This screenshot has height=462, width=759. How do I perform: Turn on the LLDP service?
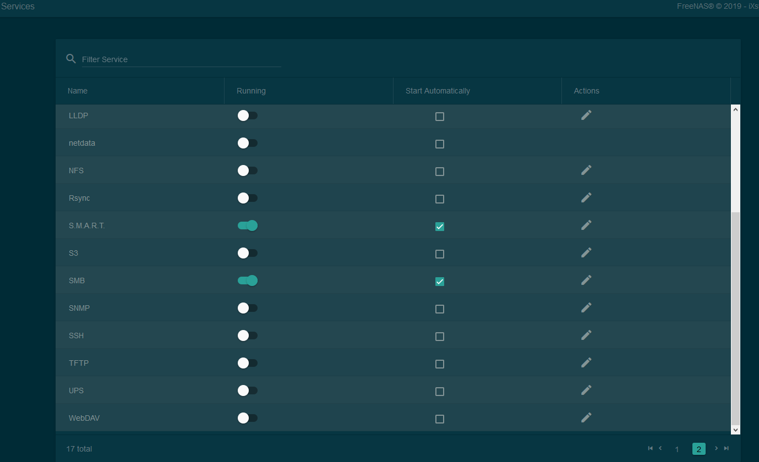click(x=248, y=116)
